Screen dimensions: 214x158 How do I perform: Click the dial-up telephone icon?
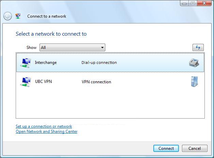pos(194,63)
